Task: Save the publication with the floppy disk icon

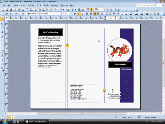Action: click(x=11, y=10)
